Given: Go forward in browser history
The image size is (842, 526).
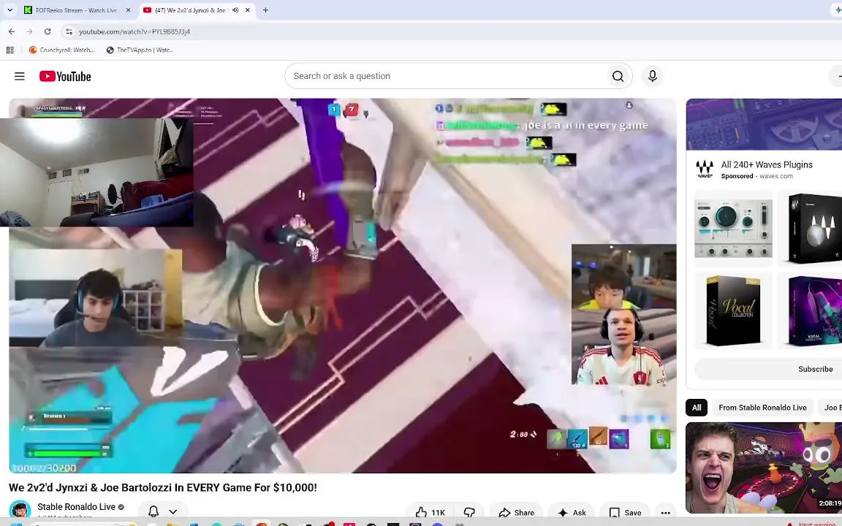Looking at the screenshot, I should pyautogui.click(x=29, y=31).
